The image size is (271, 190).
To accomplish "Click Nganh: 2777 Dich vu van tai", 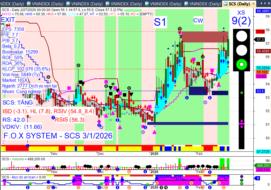I will point(29,86).
